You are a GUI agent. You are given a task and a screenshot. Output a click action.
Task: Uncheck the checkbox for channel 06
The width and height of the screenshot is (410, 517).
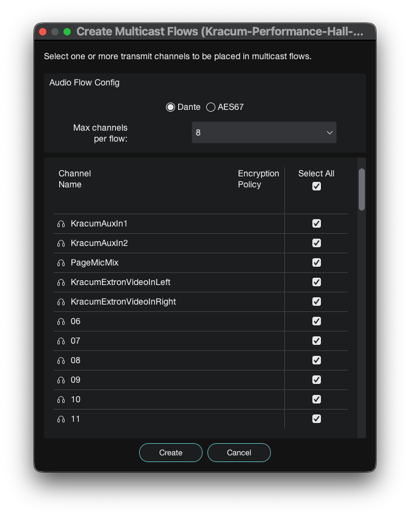coord(317,321)
